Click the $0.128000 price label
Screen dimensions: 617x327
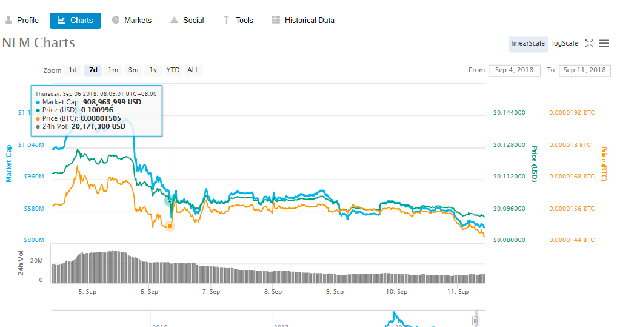[x=509, y=145]
